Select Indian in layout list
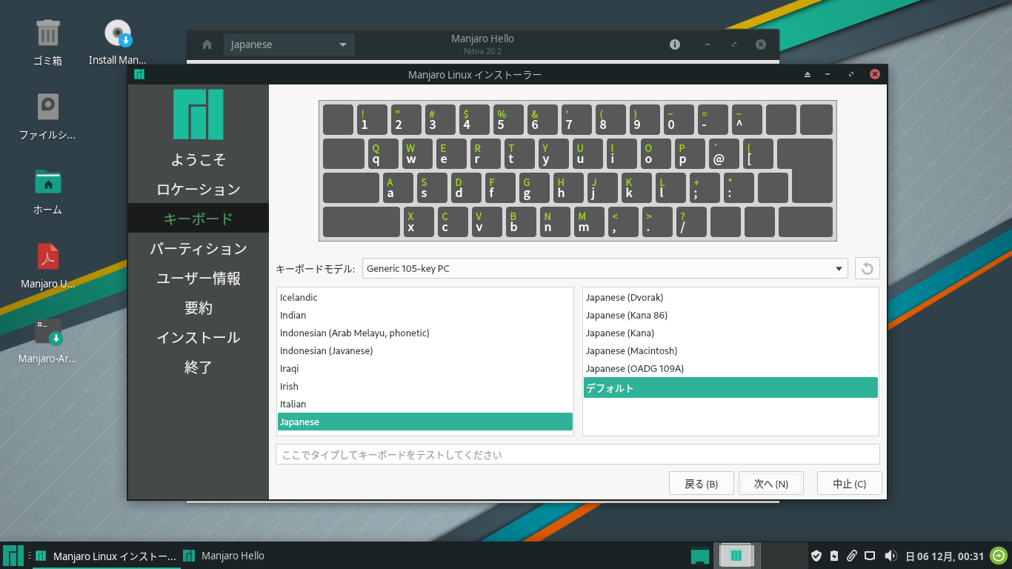Viewport: 1012px width, 569px height. tap(425, 315)
